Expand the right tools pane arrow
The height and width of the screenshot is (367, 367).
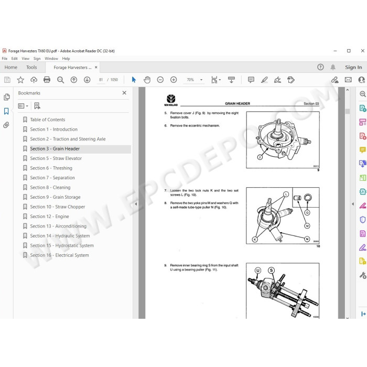pyautogui.click(x=353, y=204)
